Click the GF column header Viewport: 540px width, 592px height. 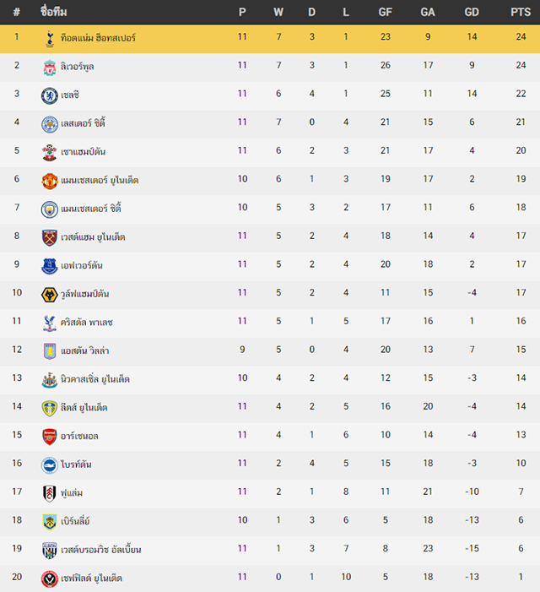(x=385, y=12)
